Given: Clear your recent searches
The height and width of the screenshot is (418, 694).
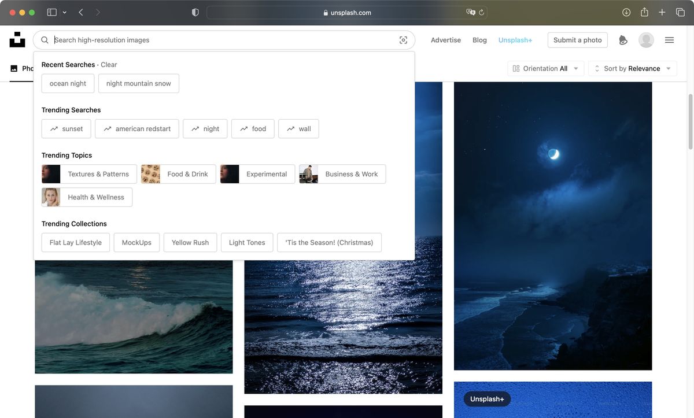Looking at the screenshot, I should coord(109,64).
